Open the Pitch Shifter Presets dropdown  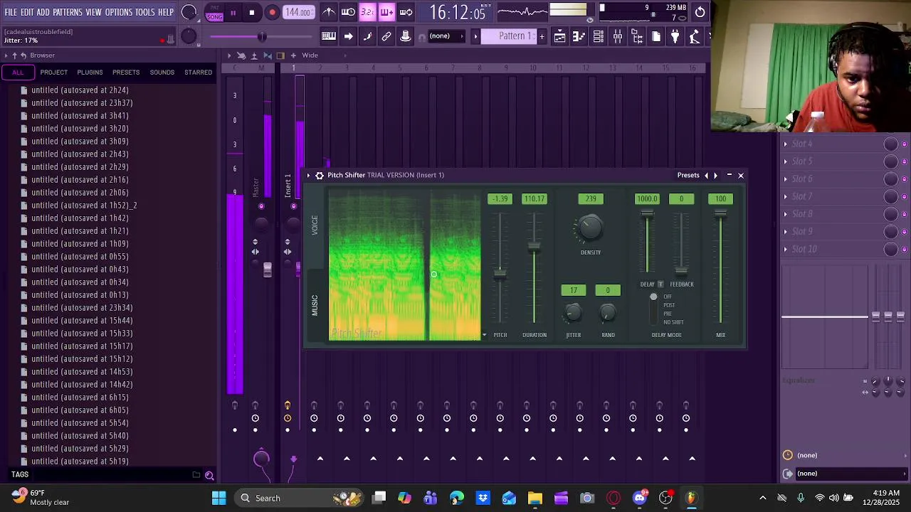point(688,175)
